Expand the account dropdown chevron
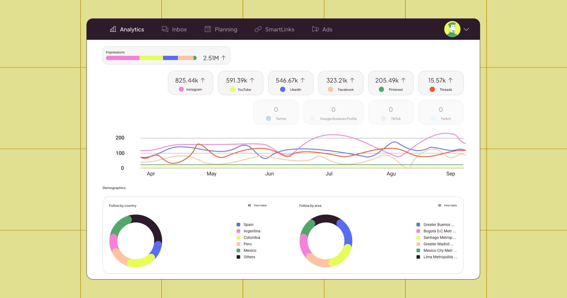The image size is (567, 298). coord(467,29)
